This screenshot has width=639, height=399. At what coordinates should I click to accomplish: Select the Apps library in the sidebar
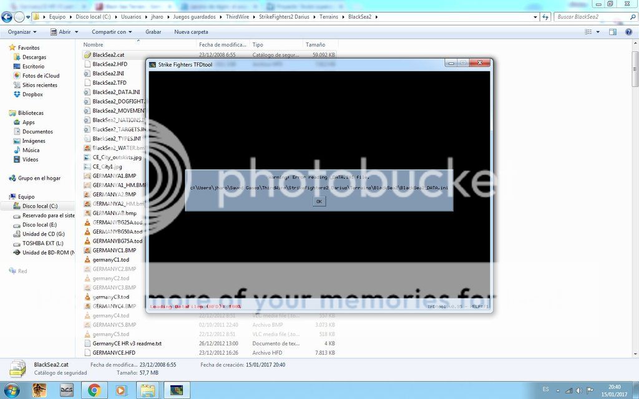[x=29, y=122]
